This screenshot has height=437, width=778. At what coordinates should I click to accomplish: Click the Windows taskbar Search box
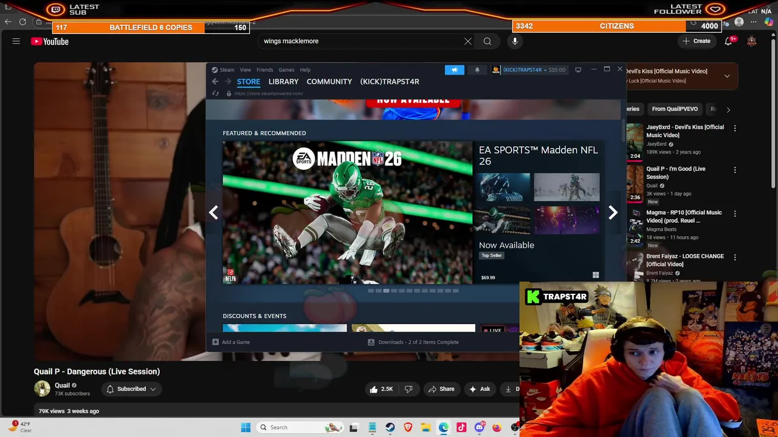(x=299, y=427)
